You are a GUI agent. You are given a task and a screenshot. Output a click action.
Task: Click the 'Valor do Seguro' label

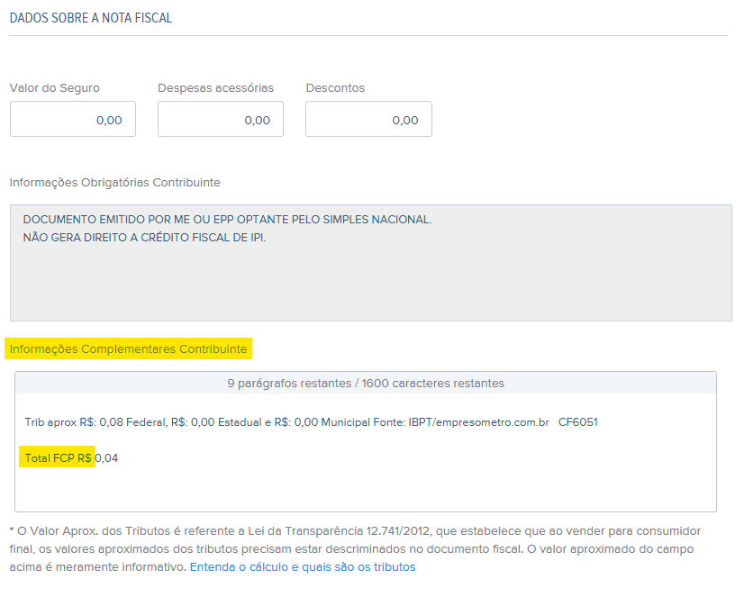tap(55, 88)
